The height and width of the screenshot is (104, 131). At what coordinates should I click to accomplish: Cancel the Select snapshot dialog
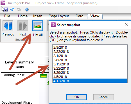[x=103, y=97]
